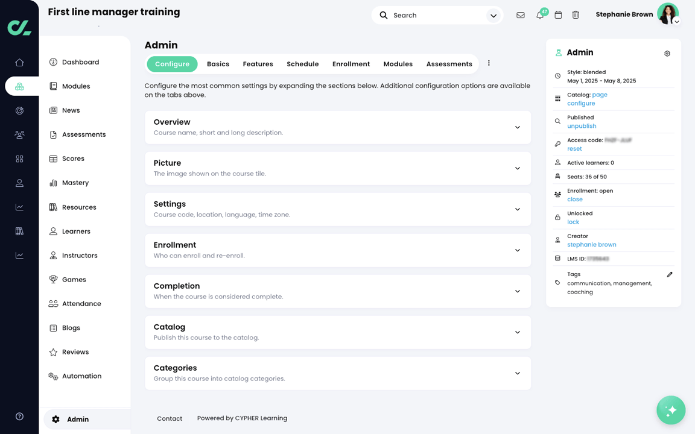Click the catalog configure link
This screenshot has height=434, width=695.
(581, 103)
